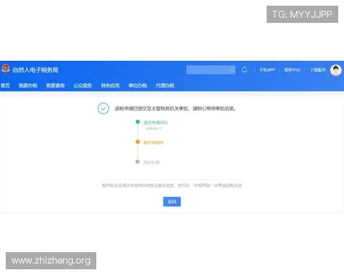Open 代理办税 menu
This screenshot has width=344, height=275.
165,85
